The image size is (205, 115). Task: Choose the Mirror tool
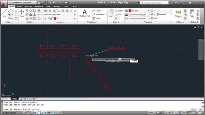pyautogui.click(x=35, y=14)
